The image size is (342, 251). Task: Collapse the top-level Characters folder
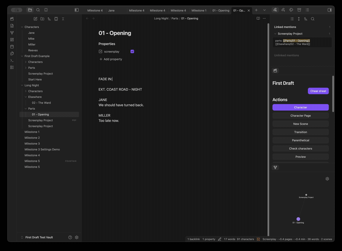tap(22, 27)
